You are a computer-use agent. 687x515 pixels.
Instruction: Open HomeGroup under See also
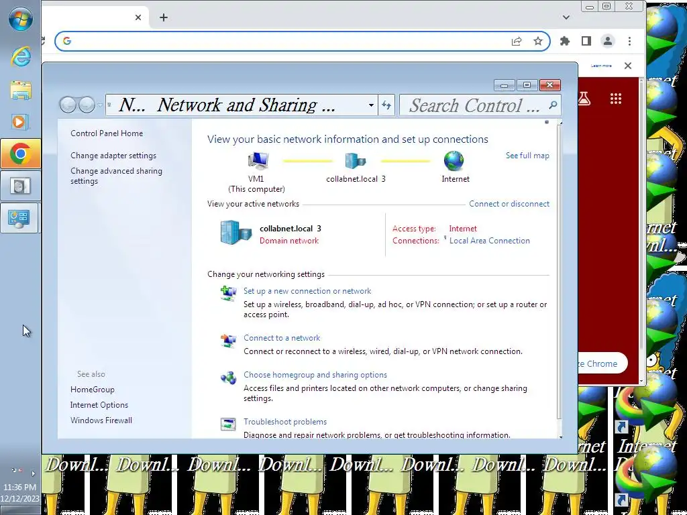92,390
